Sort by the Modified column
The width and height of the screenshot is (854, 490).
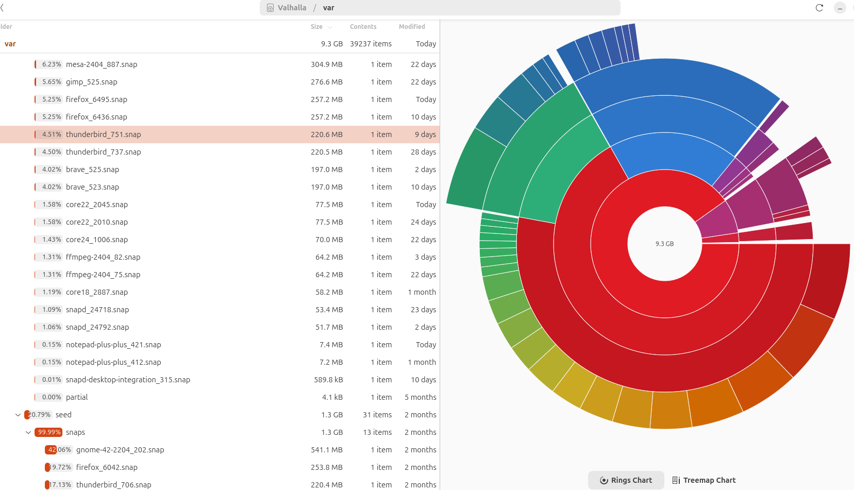point(411,27)
